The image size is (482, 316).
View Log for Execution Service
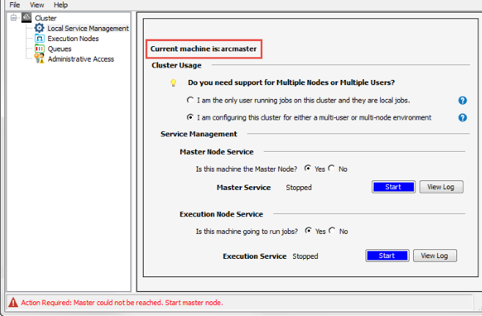[434, 256]
